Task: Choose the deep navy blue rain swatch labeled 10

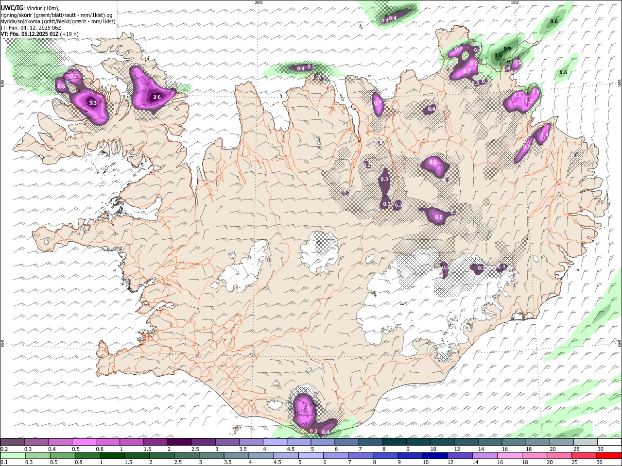Action: point(434,455)
